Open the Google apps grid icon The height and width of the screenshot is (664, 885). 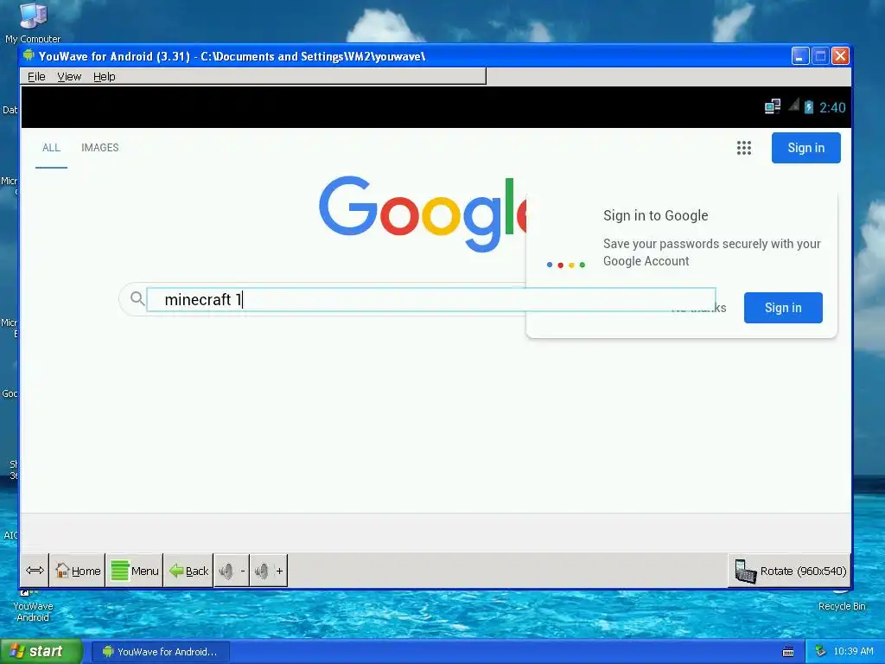[744, 148]
